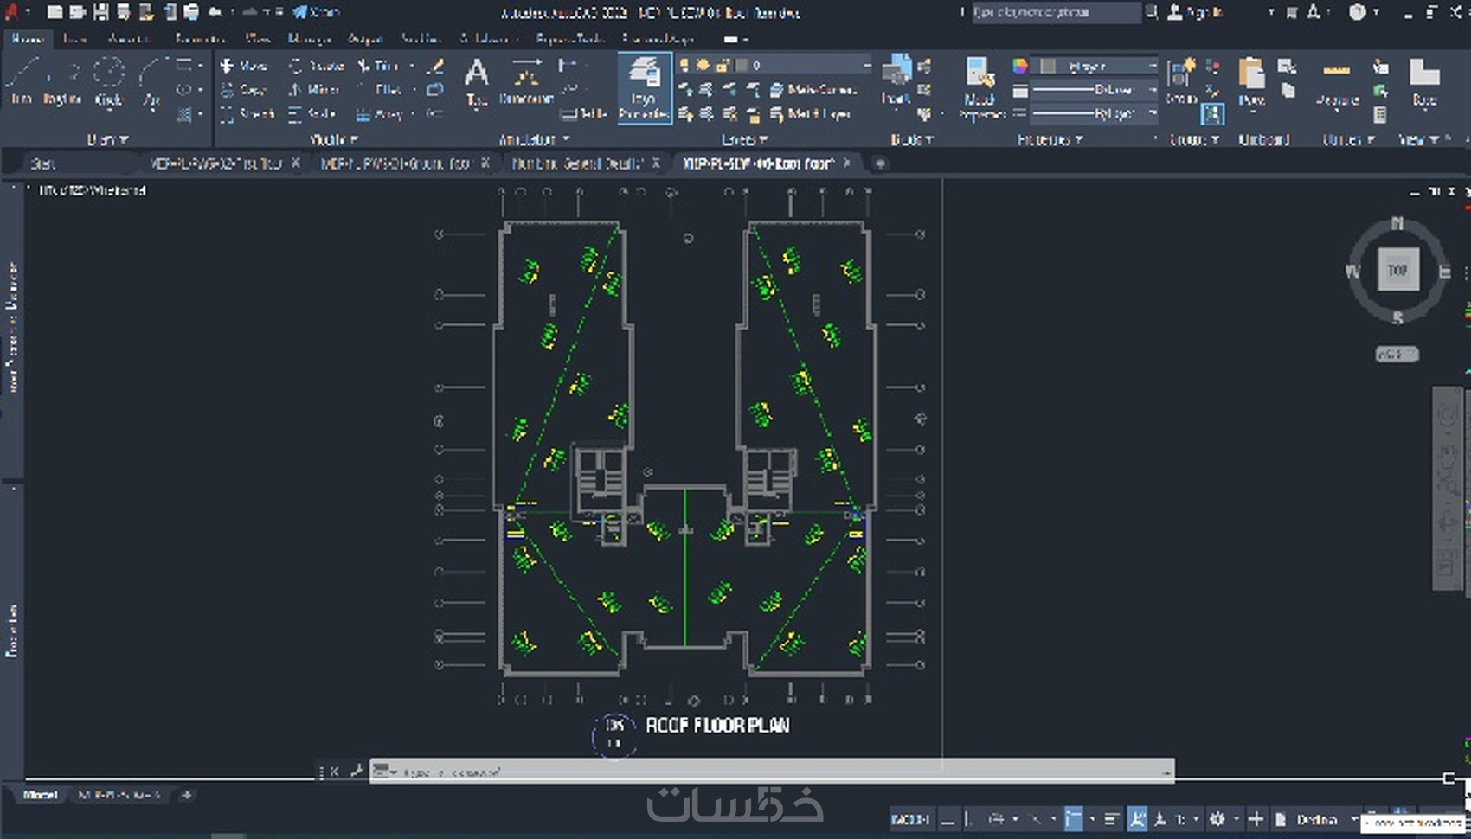Click the Group tool
Screen dimensions: 1471x839
[1180, 80]
